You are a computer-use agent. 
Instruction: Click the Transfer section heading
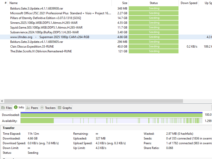point(9,128)
